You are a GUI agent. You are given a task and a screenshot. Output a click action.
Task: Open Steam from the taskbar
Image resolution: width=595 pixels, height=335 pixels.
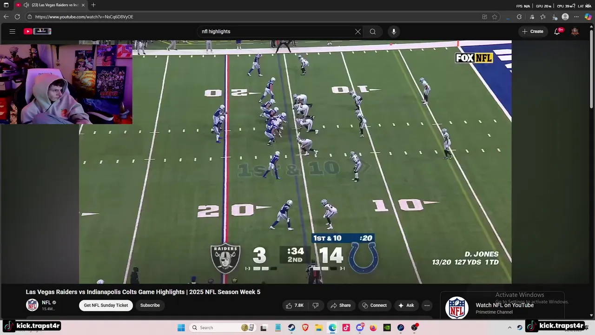pyautogui.click(x=291, y=328)
